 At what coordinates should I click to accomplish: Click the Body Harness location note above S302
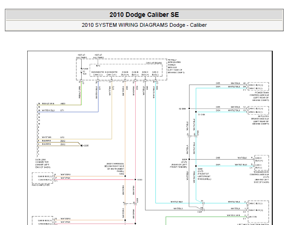[114, 167]
